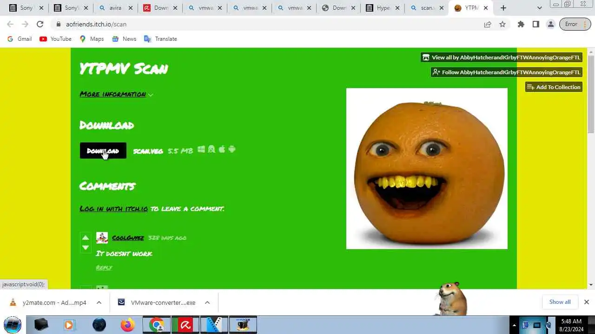Click the scan.veg file name
Viewport: 595px width, 334px height.
pyautogui.click(x=148, y=151)
